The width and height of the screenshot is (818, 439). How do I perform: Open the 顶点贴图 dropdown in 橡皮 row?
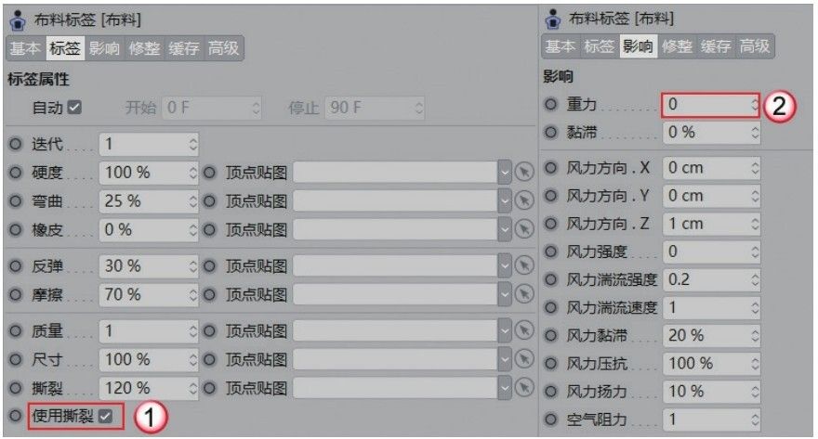[x=505, y=229]
